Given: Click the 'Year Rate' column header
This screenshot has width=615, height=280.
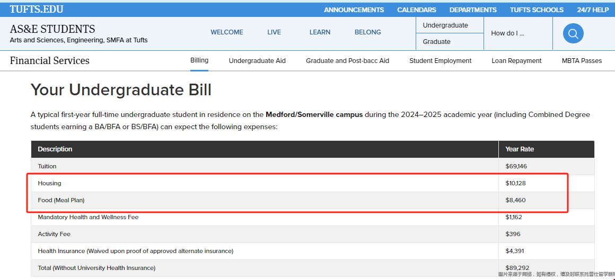Looking at the screenshot, I should coord(520,149).
